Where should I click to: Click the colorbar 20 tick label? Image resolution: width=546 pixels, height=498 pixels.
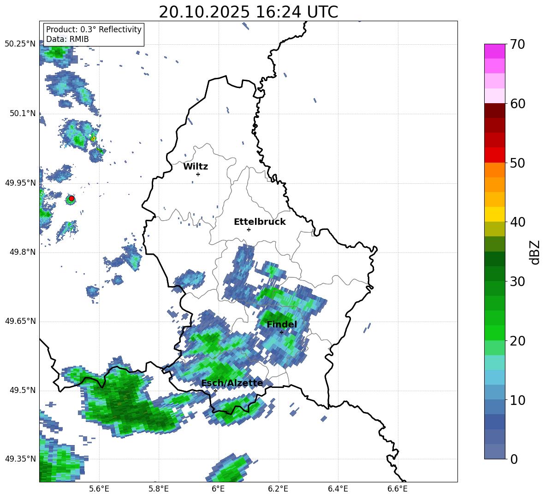click(518, 341)
